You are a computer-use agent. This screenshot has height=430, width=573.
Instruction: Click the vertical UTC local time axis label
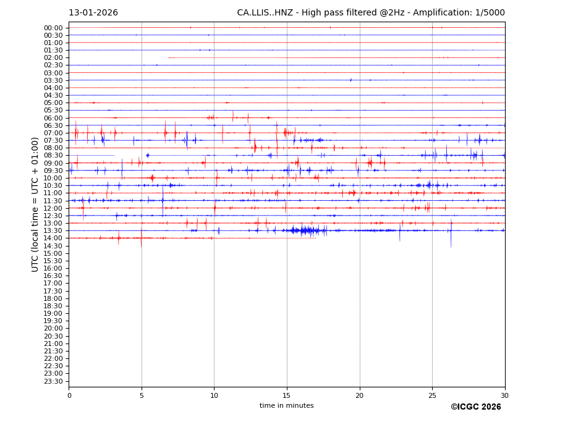35,204
